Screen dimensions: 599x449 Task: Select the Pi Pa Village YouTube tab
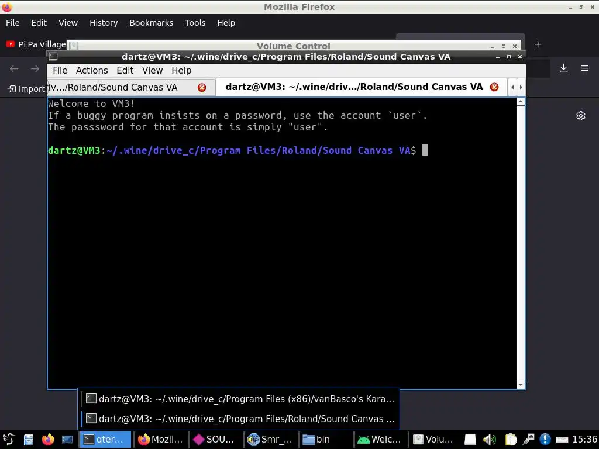pos(35,44)
